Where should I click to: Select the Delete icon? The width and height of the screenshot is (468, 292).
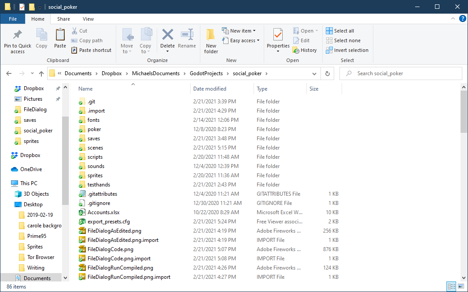coord(167,39)
